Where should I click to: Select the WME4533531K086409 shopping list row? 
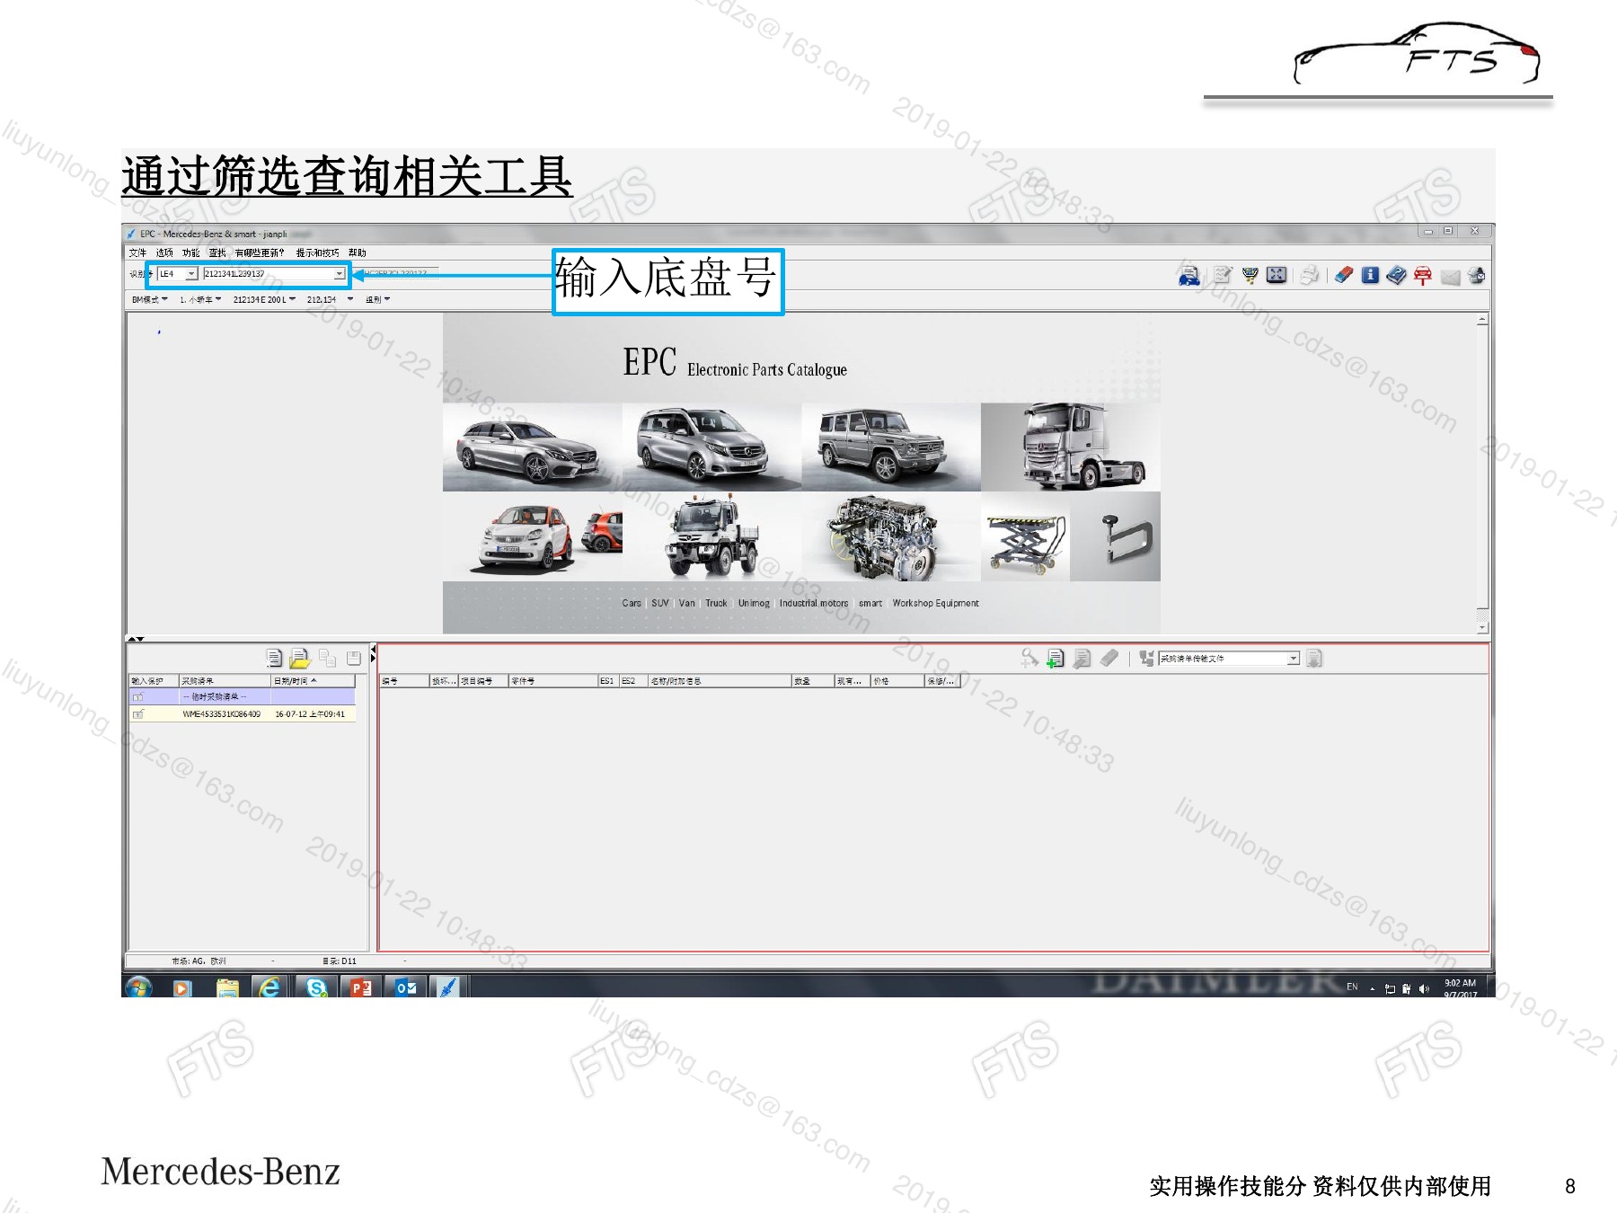(x=243, y=714)
